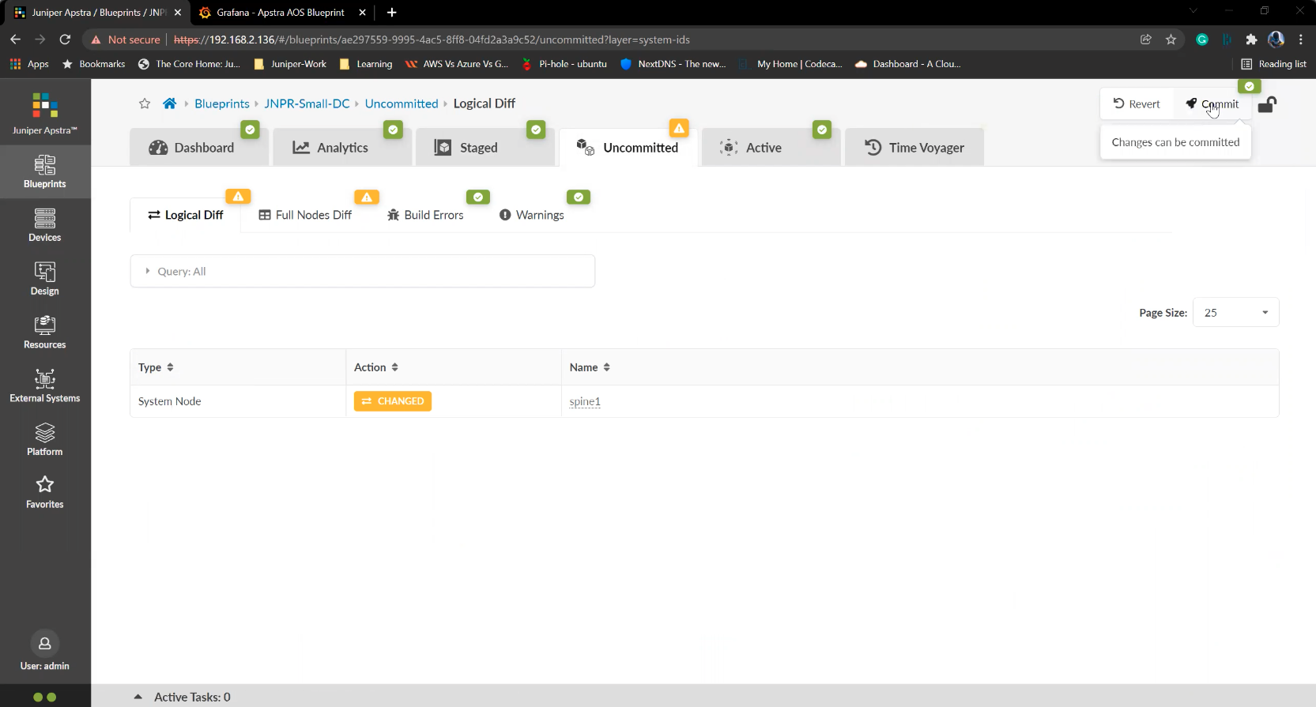Image resolution: width=1316 pixels, height=707 pixels.
Task: Open spine1 system node link
Action: [585, 401]
